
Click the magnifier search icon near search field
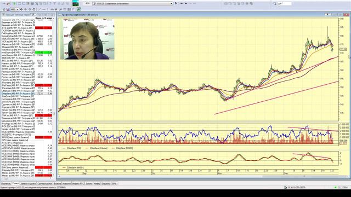coord(275,4)
